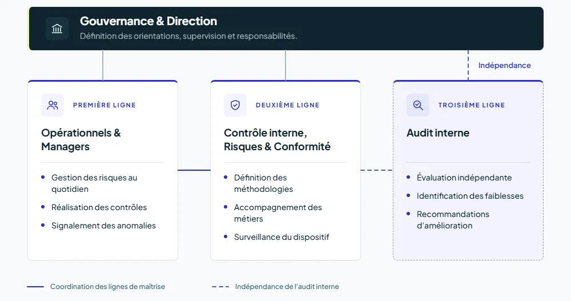Viewport: 571px width, 301px height.
Task: Click the magnifier audit icon
Action: coord(418,105)
